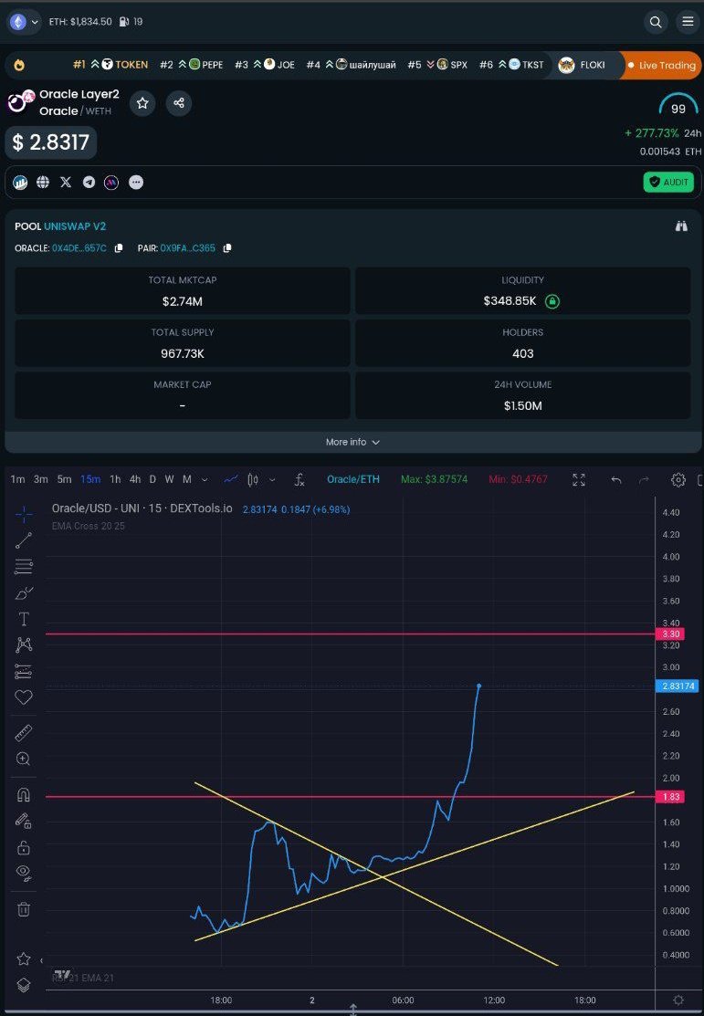
Task: Open chart settings gear
Action: coord(678,479)
